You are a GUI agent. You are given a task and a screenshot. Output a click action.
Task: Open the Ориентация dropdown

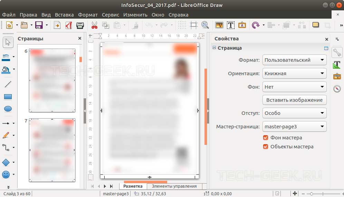[x=294, y=73]
